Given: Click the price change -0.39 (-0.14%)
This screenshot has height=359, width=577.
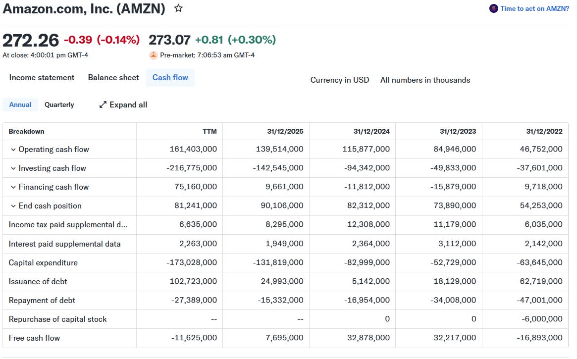Looking at the screenshot, I should click(x=102, y=40).
